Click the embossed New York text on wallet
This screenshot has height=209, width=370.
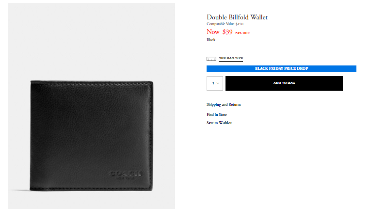[x=126, y=178]
